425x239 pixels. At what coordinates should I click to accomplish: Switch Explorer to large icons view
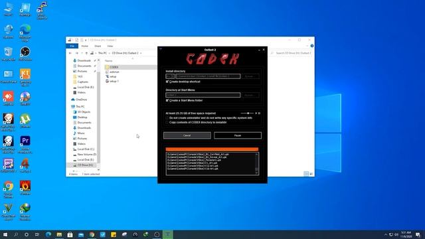pyautogui.click(x=311, y=174)
